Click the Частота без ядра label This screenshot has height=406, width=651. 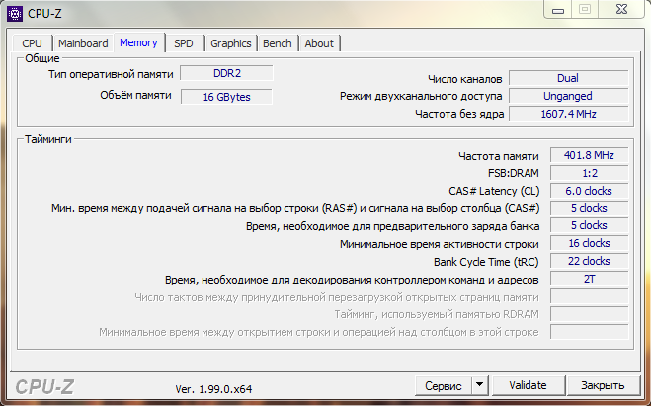point(459,114)
